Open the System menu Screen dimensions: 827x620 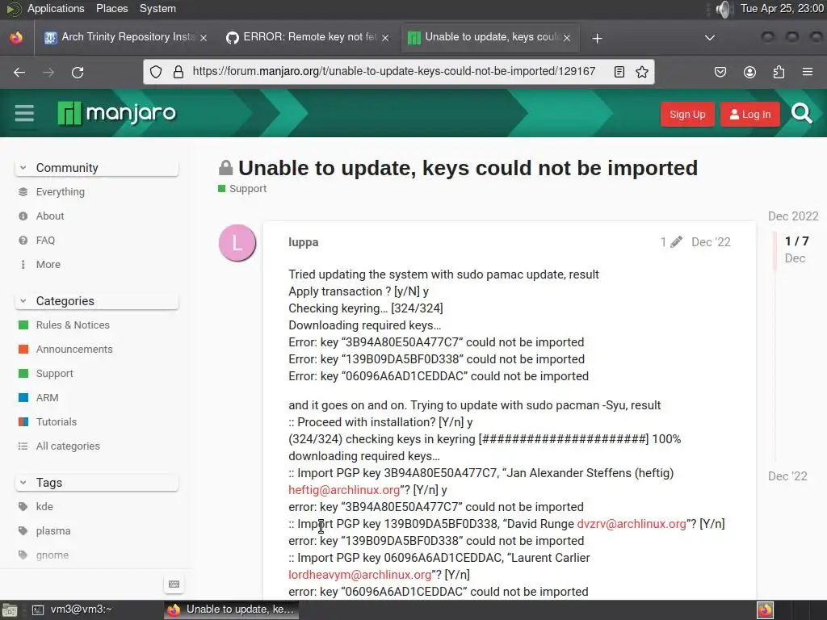tap(157, 8)
